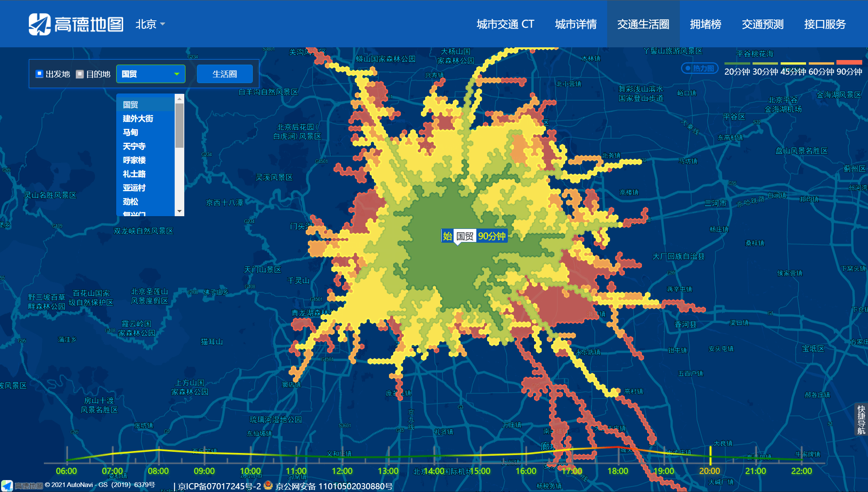This screenshot has height=492, width=868.
Task: Click the 60分钟 orange legend swatch
Action: click(821, 63)
